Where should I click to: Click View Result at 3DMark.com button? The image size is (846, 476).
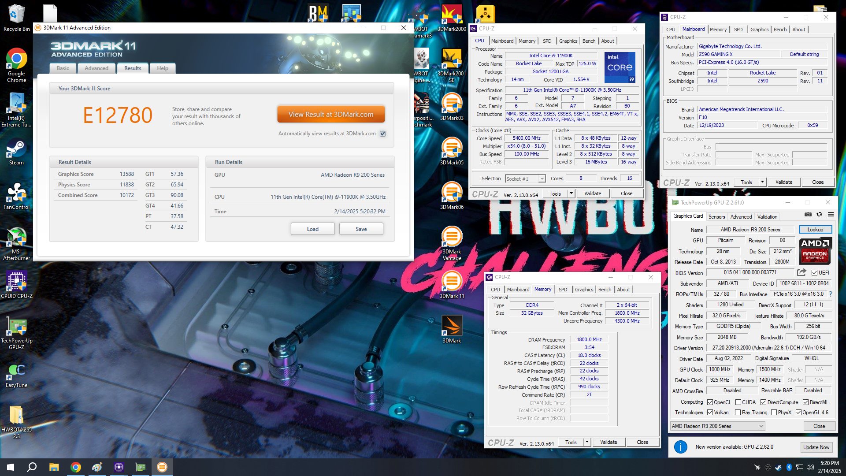click(x=331, y=114)
